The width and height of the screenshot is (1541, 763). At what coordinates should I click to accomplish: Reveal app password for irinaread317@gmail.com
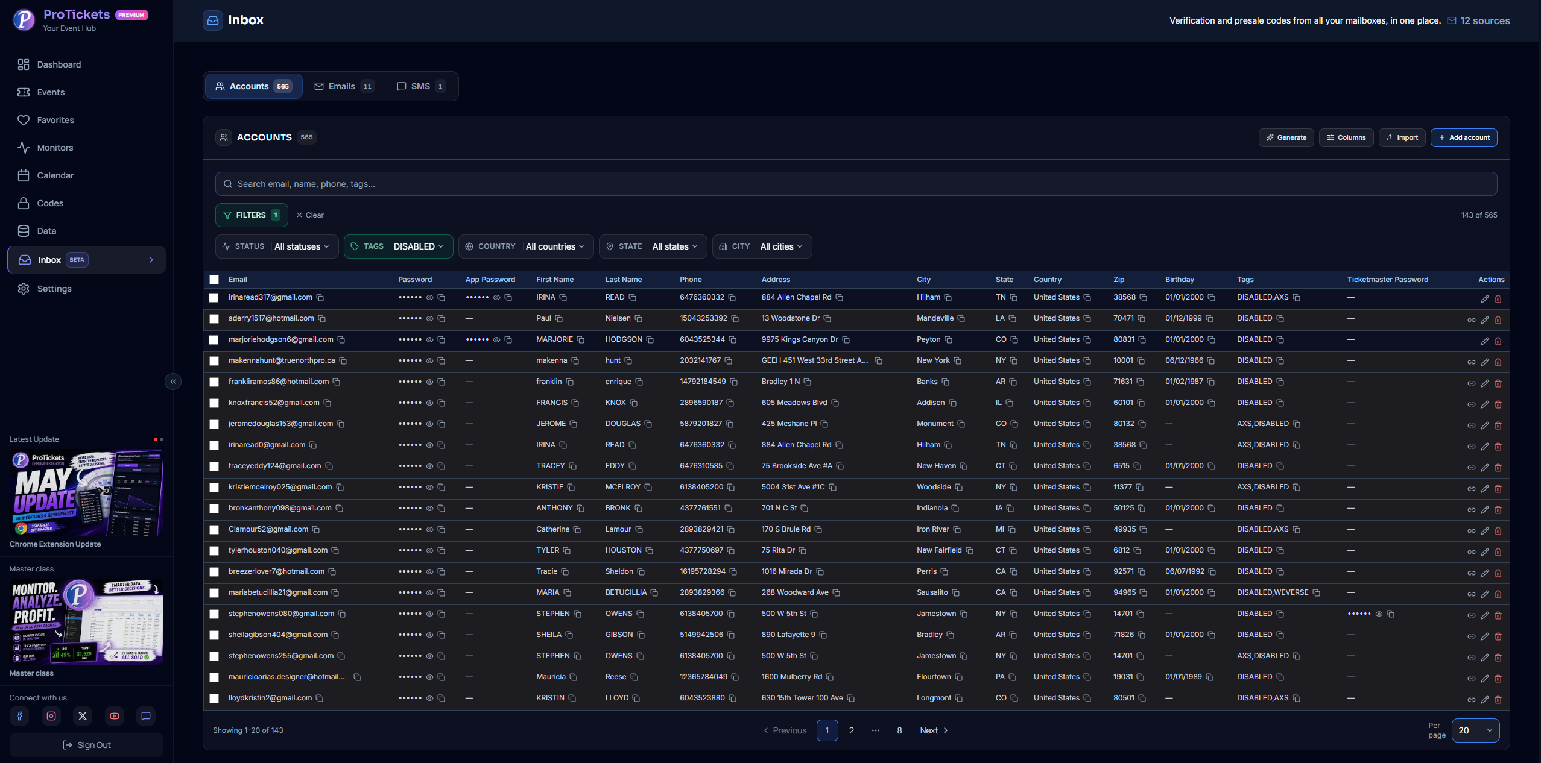pyautogui.click(x=497, y=298)
